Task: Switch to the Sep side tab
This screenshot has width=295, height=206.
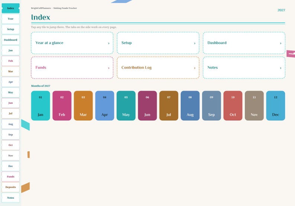Action: tap(10, 135)
